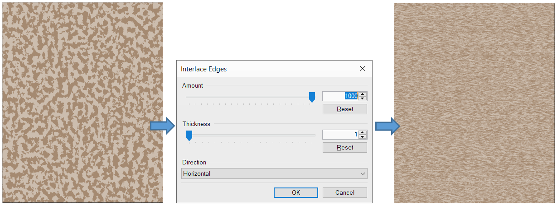The height and width of the screenshot is (206, 557).
Task: Click the Thickness slider handle
Action: [189, 135]
